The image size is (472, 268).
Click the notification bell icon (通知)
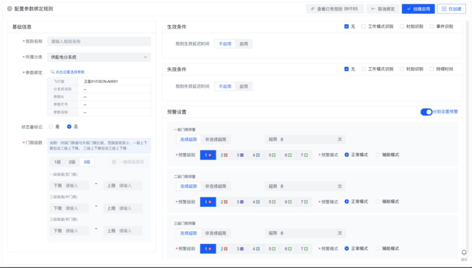pyautogui.click(x=464, y=253)
